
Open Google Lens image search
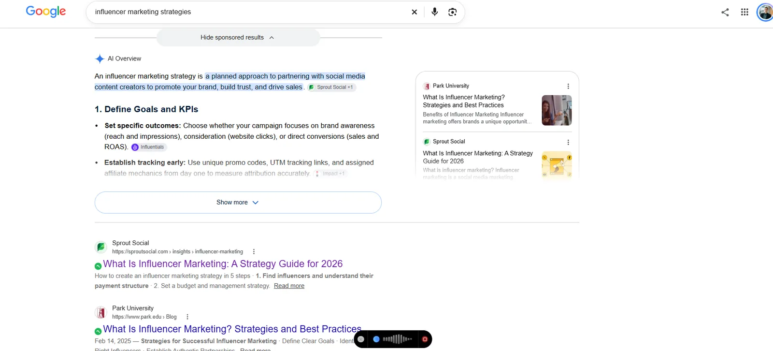pos(453,12)
